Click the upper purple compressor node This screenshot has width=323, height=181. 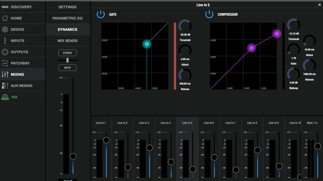[x=277, y=33]
